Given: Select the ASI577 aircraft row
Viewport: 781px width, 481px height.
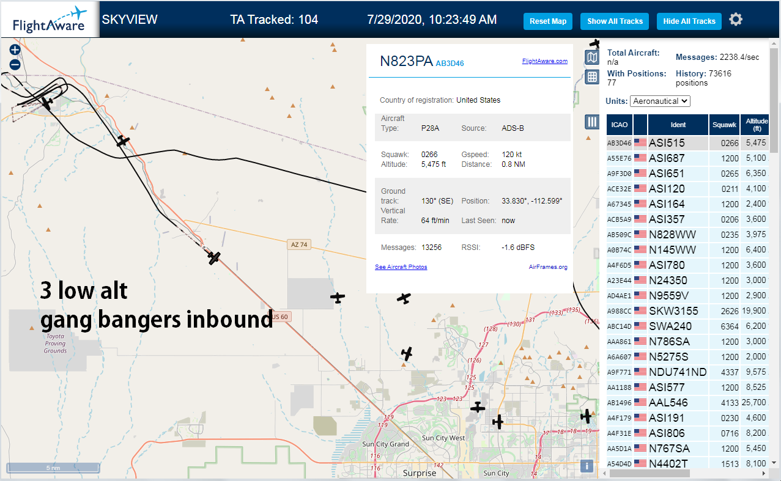Looking at the screenshot, I should click(x=687, y=387).
